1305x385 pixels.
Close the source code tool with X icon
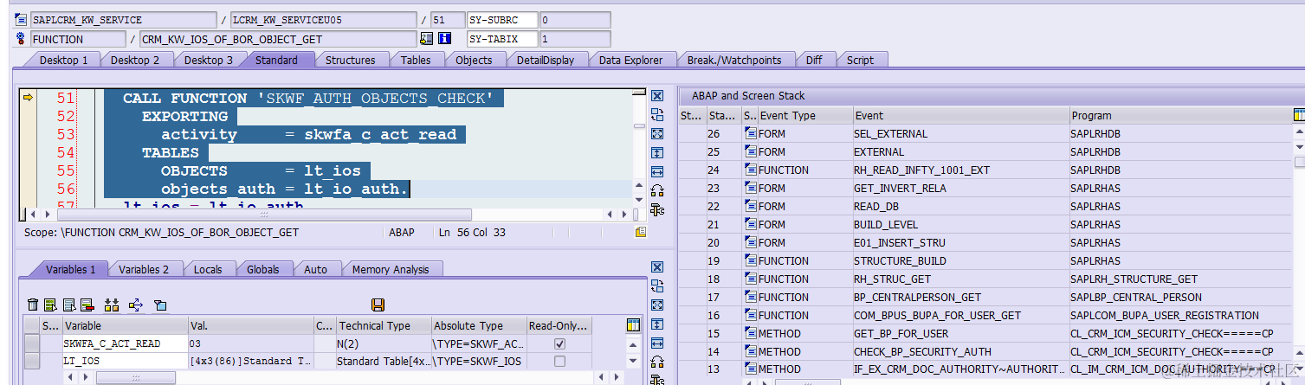(657, 96)
